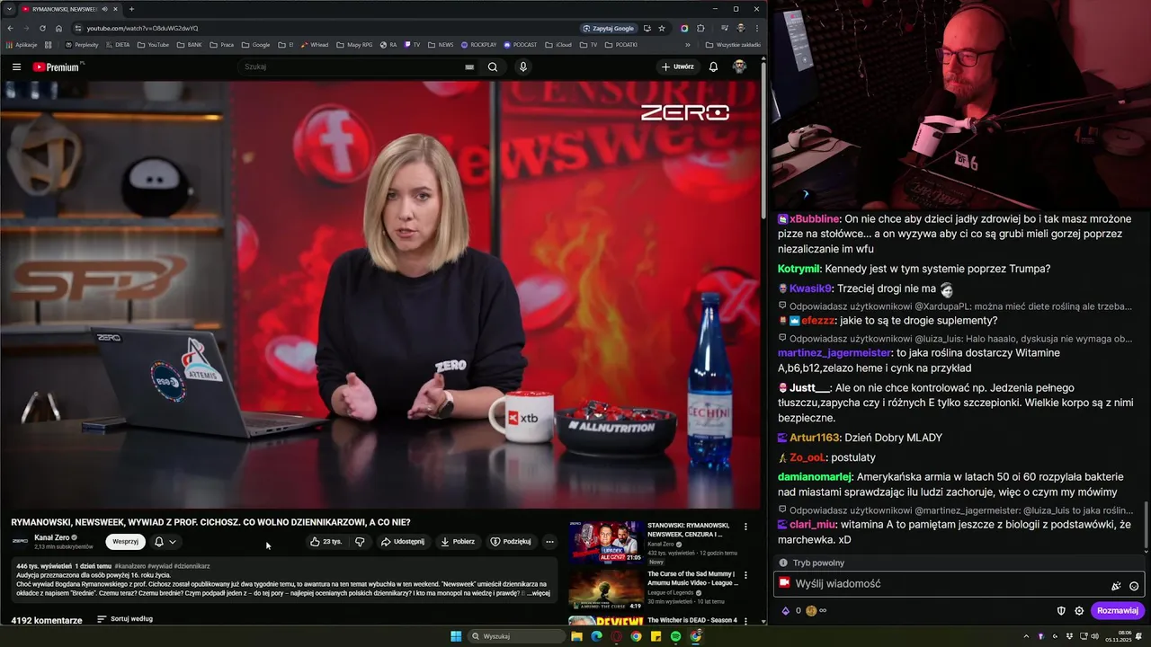
Task: Open Windows Start menu
Action: coord(456,636)
